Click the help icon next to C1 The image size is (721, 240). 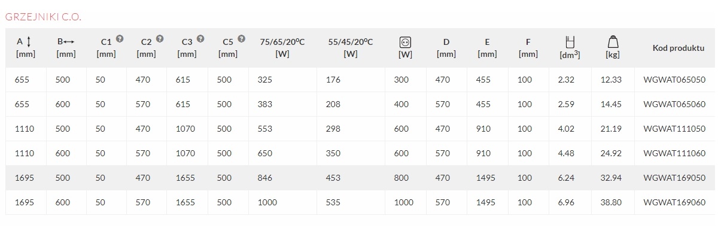[x=120, y=39]
